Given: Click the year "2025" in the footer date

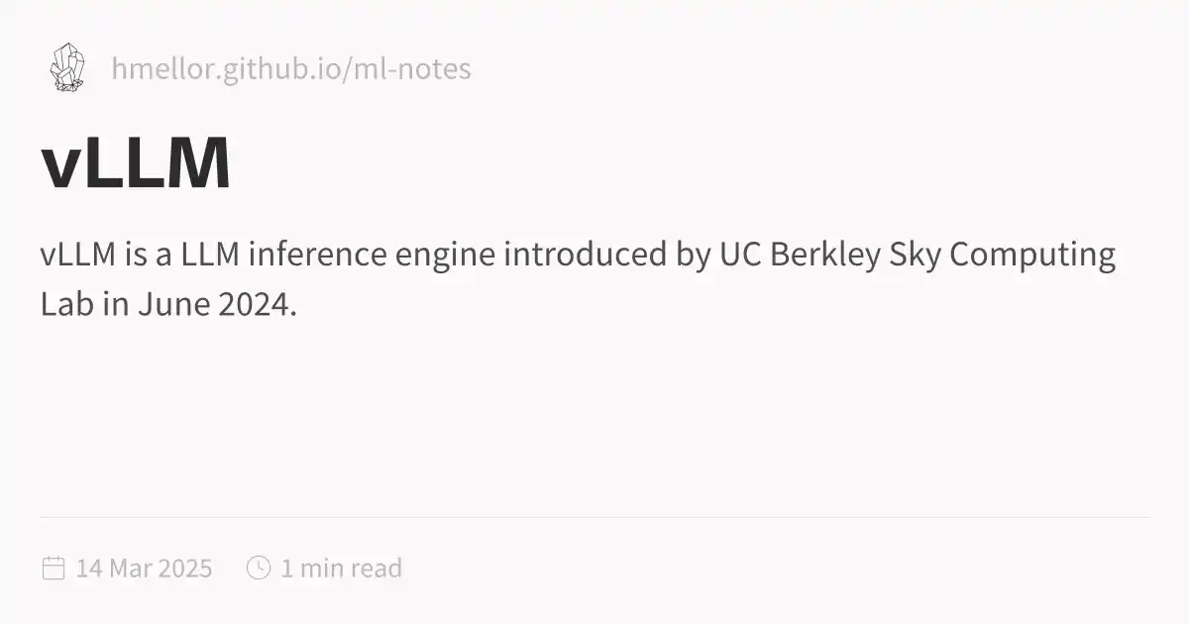Looking at the screenshot, I should 186,569.
